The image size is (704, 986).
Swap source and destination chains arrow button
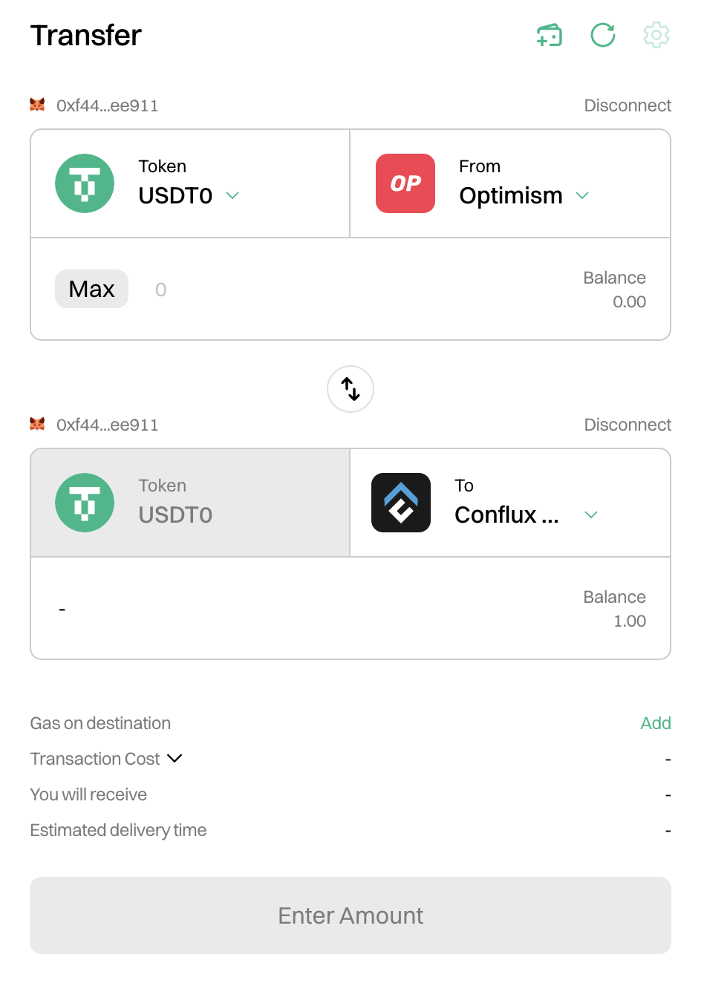click(351, 389)
